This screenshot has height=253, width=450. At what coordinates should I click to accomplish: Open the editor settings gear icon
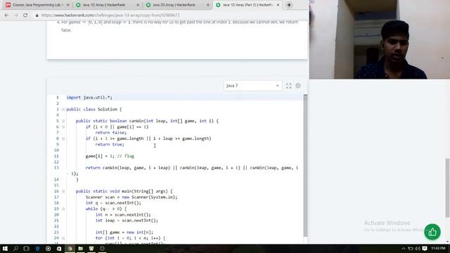298,86
